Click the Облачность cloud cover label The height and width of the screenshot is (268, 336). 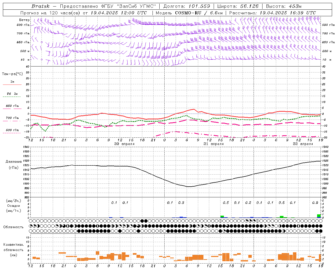[13, 227]
